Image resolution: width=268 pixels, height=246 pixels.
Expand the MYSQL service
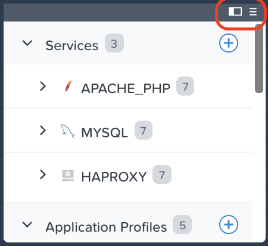coord(43,131)
